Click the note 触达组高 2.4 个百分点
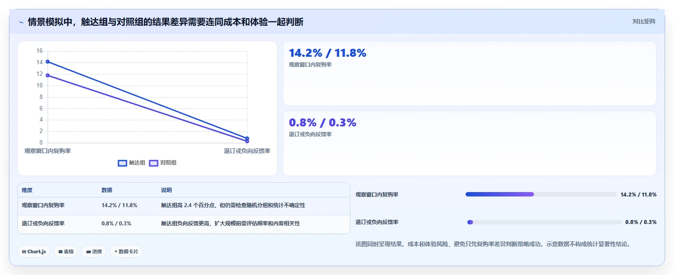 233,205
